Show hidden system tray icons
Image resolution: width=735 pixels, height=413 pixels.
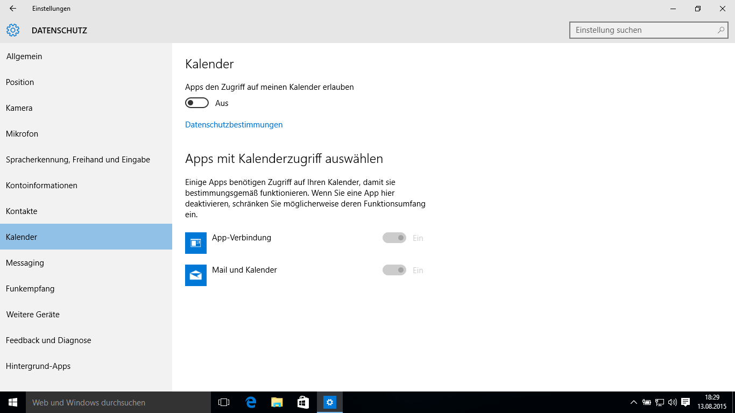[633, 402]
